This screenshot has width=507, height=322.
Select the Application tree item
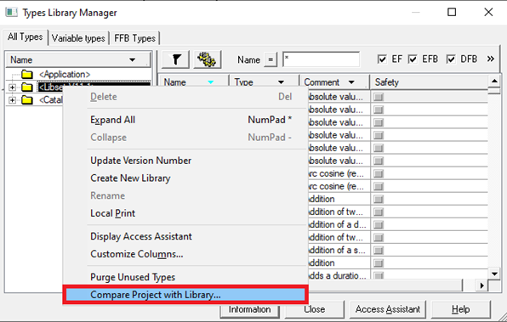click(65, 74)
